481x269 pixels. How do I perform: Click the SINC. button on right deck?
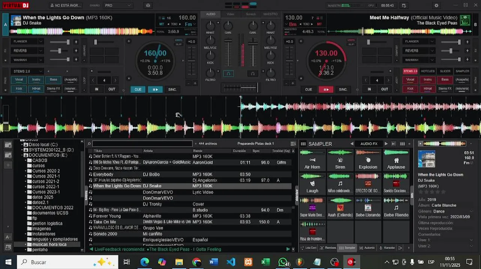(x=343, y=89)
